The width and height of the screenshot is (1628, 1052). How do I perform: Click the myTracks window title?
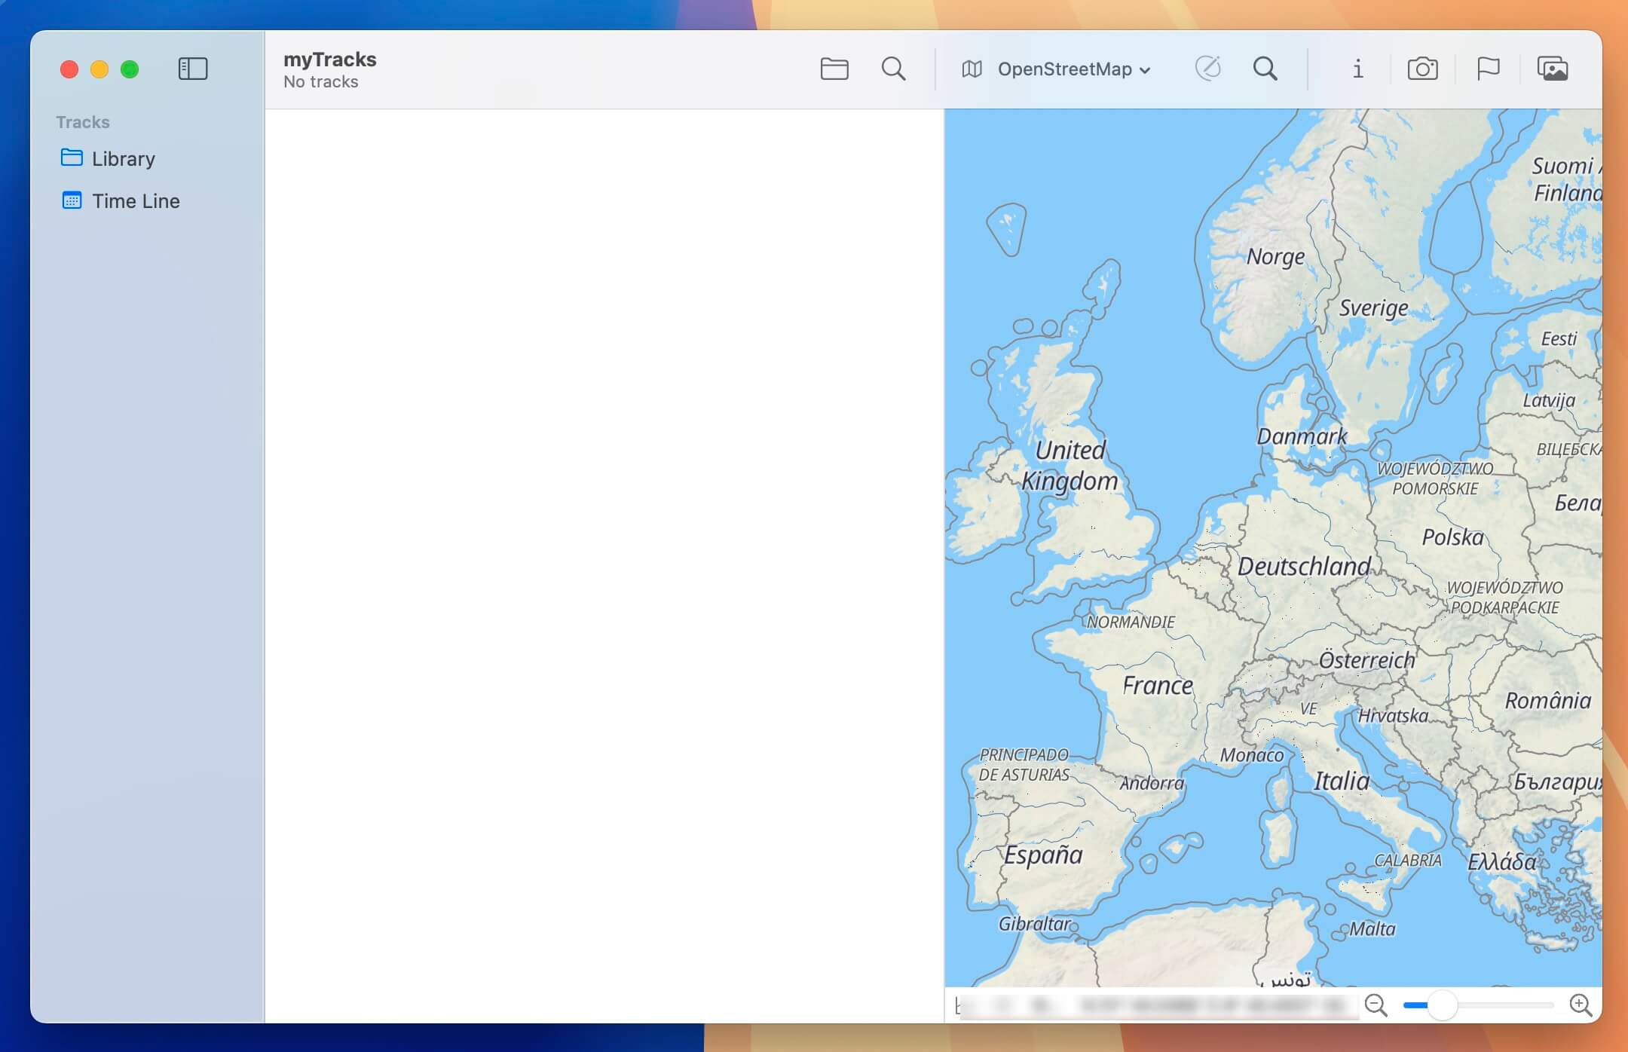329,60
